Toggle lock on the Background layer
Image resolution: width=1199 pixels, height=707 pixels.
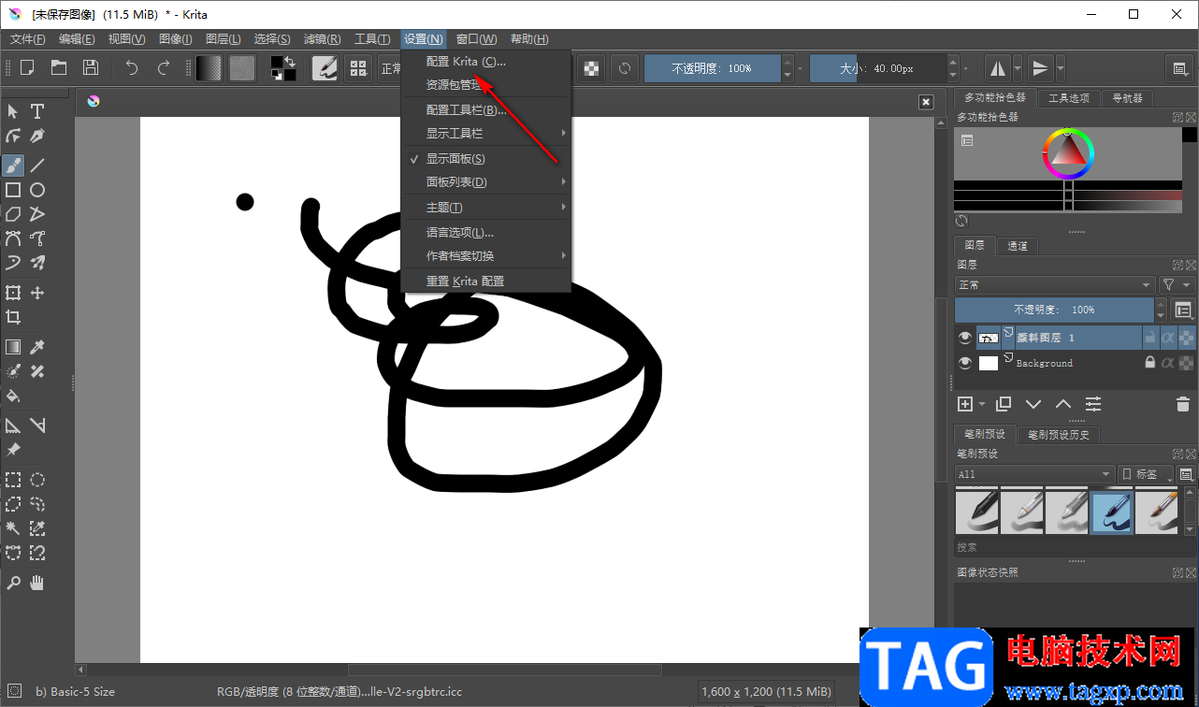[1150, 363]
